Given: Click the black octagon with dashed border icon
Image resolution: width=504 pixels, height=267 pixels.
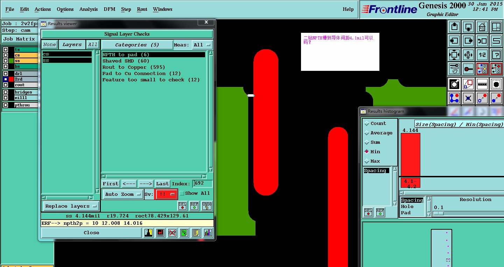Looking at the screenshot, I should coord(496,84).
